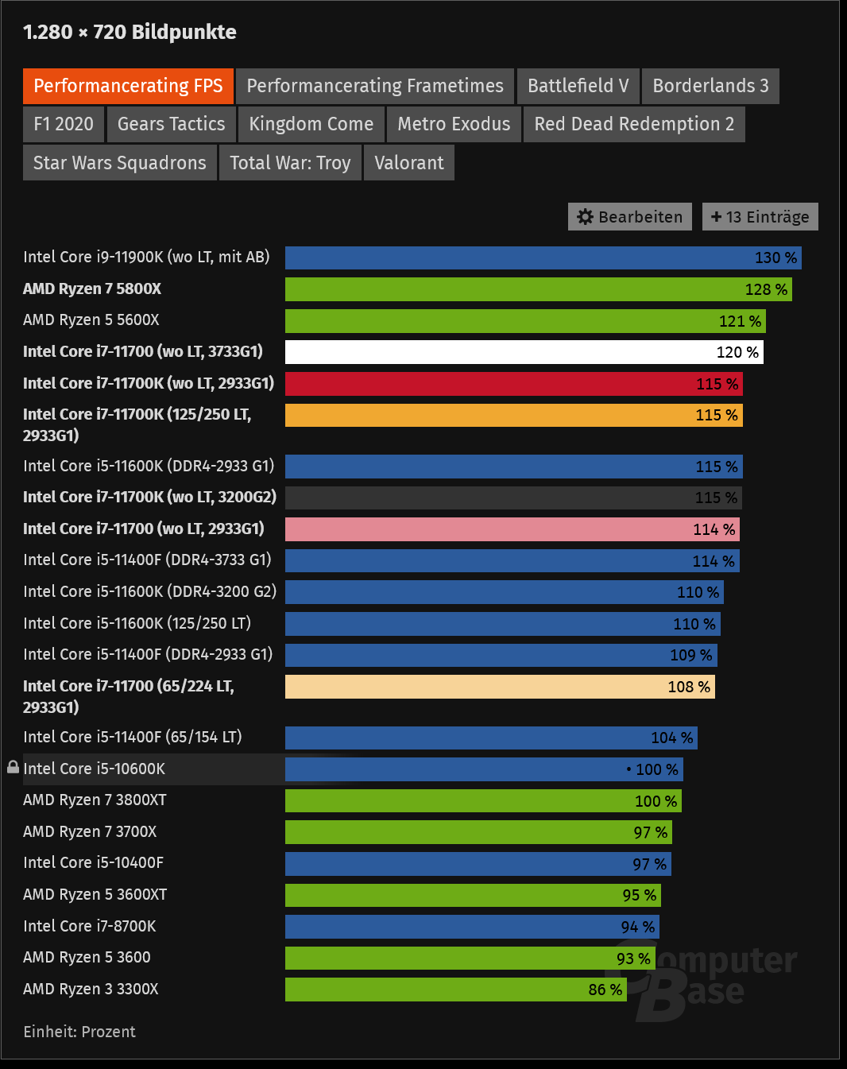Image resolution: width=847 pixels, height=1069 pixels.
Task: Click Intel Core i5-11400F (65/154 LT) label
Action: click(x=133, y=737)
